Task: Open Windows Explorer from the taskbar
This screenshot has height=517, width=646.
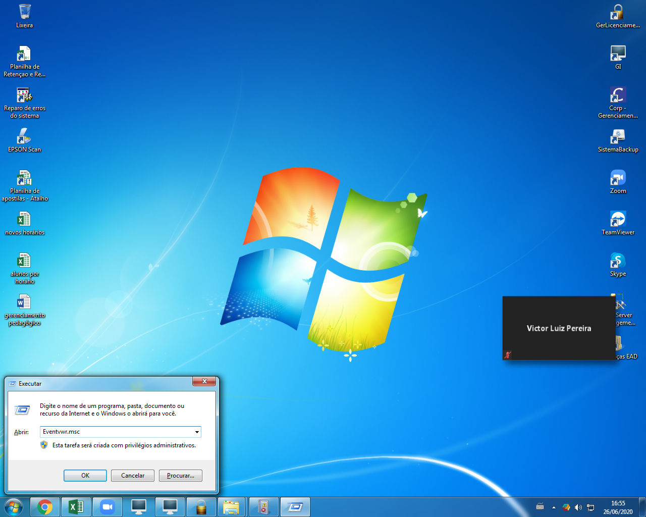Action: [232, 507]
